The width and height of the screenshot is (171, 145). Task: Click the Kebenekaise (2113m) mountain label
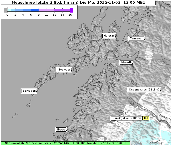[x=144, y=90]
